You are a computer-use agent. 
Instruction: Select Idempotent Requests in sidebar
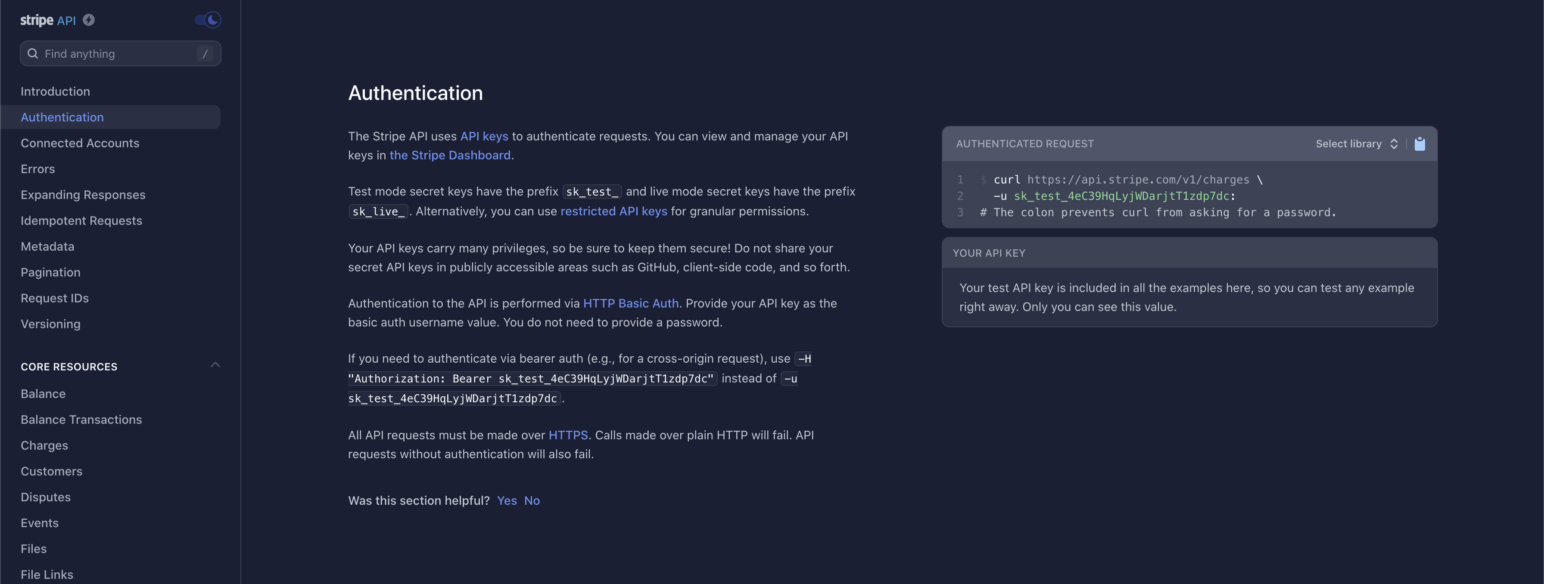coord(81,221)
